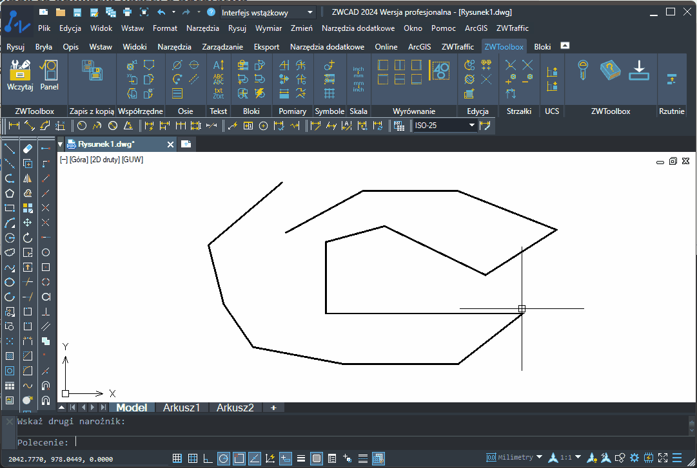Select the Spline curve tool

coord(9,267)
